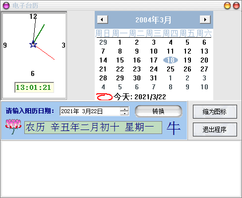Click the 12 on the analog clock
Image resolution: width=242 pixels, height=198 pixels.
33,16
